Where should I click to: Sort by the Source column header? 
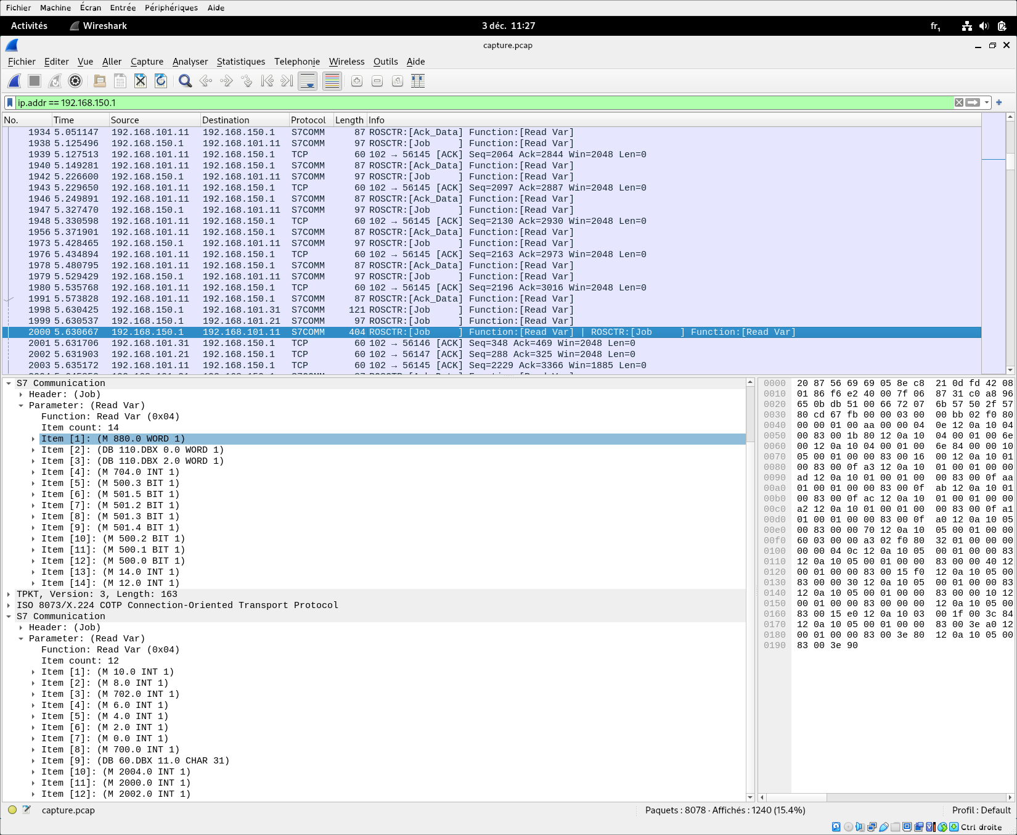click(155, 120)
